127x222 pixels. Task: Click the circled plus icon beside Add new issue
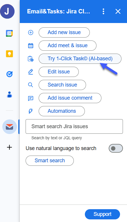31,33
